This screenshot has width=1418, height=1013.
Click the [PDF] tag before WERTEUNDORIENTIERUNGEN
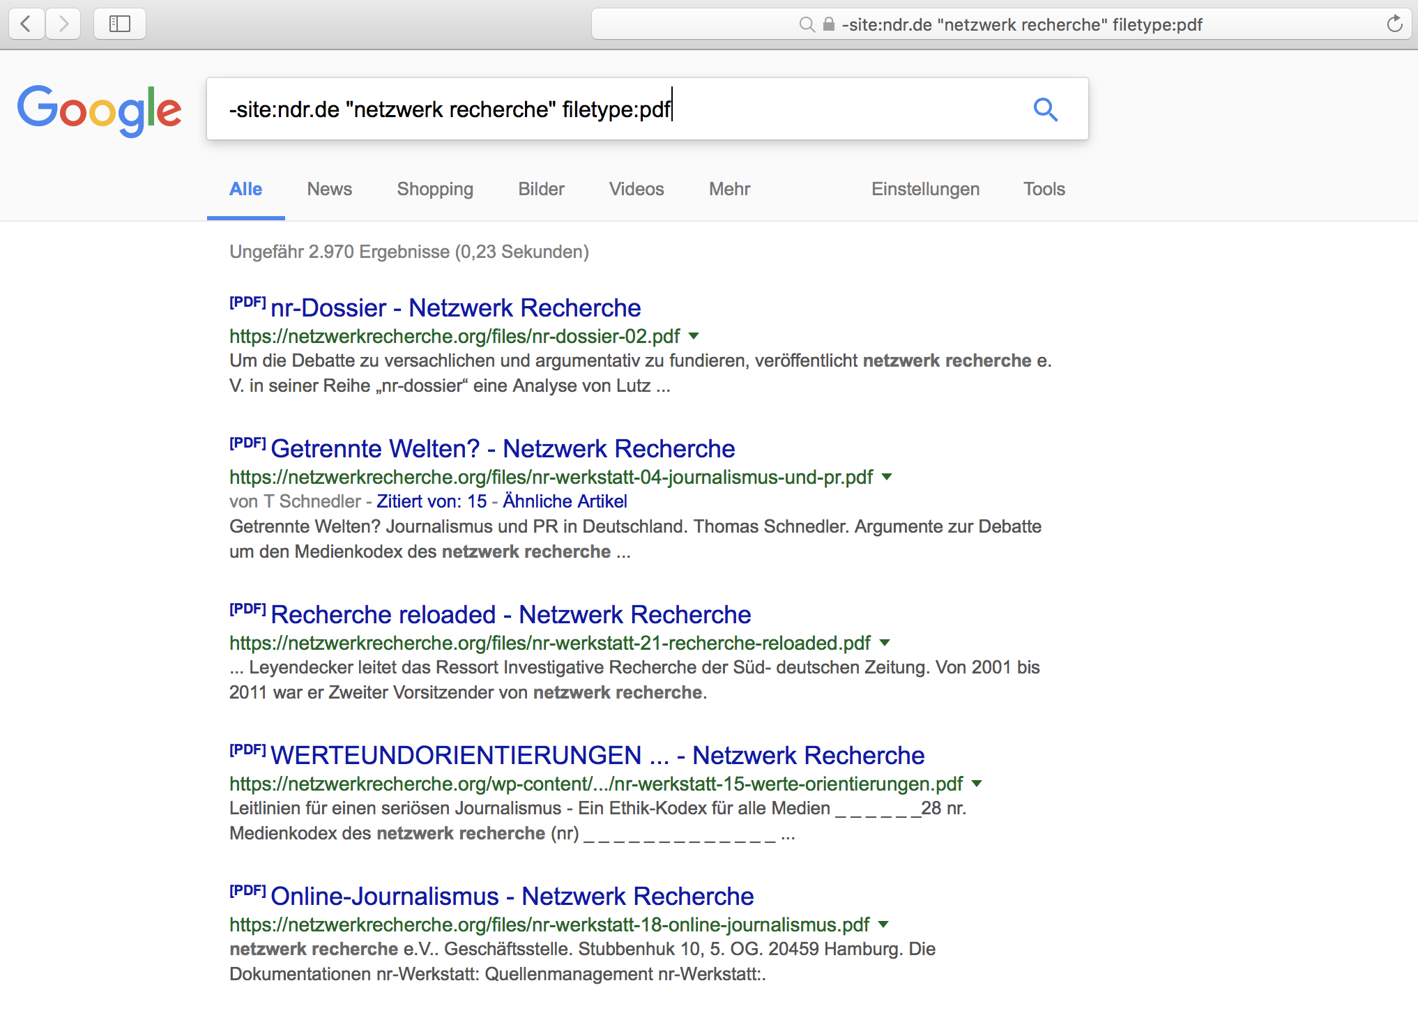tap(247, 749)
